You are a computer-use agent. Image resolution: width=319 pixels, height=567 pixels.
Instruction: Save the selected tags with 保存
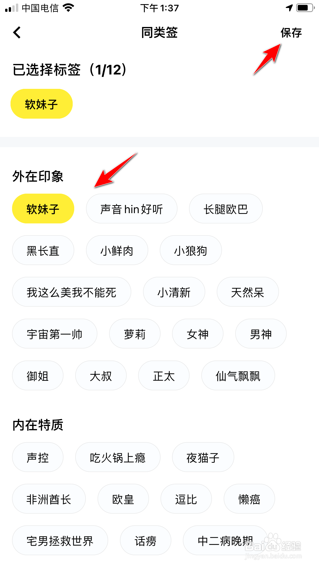291,33
